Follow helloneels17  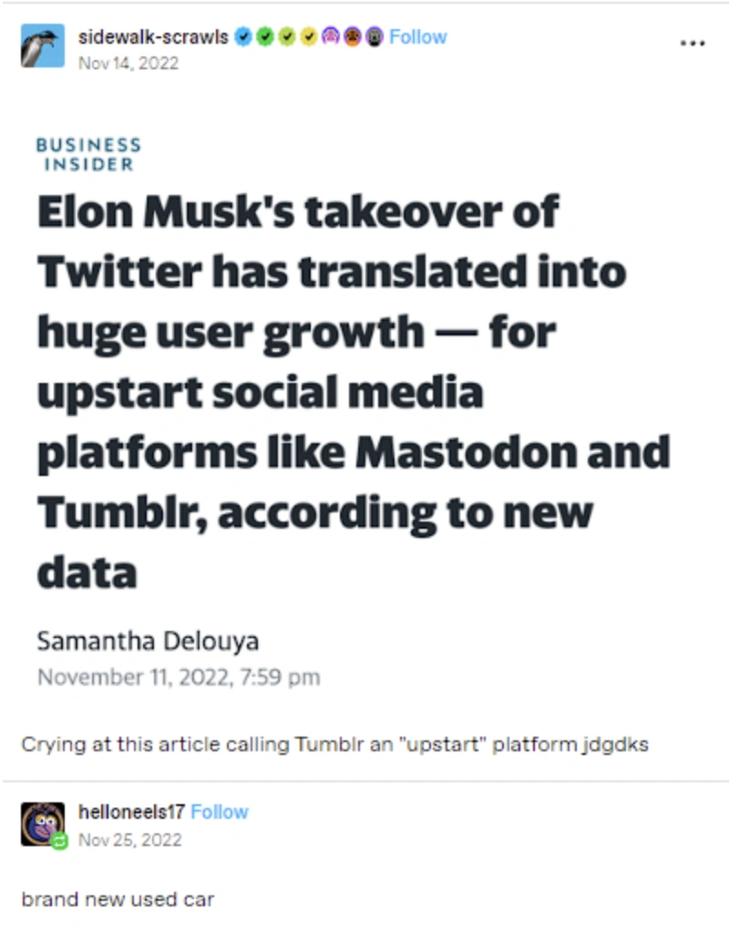[x=220, y=812]
